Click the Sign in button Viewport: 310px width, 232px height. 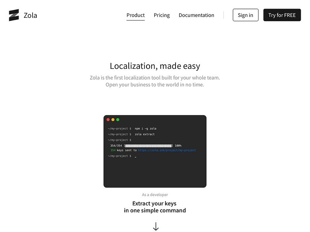245,15
